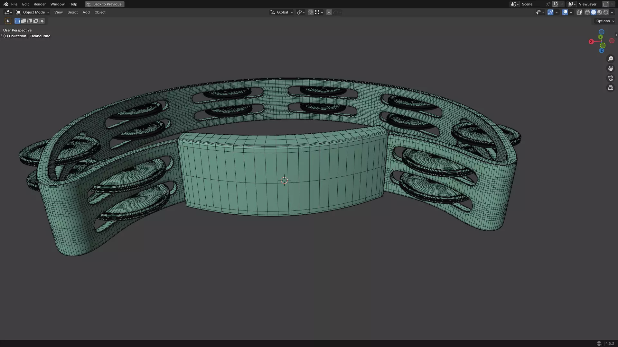Click the pan hand viewport icon
Viewport: 618px width, 347px height.
(x=610, y=68)
